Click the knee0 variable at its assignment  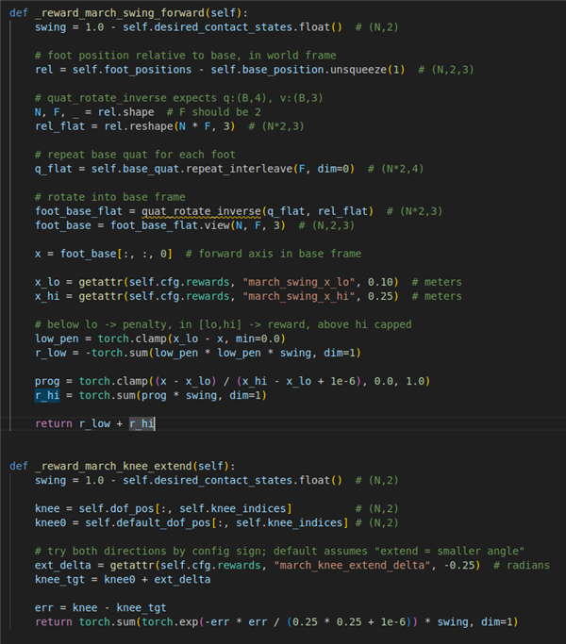(x=52, y=522)
